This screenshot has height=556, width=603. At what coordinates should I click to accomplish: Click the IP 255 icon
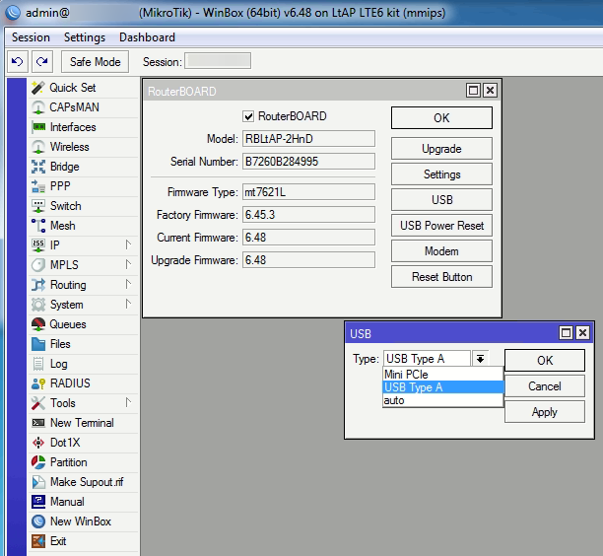[38, 245]
